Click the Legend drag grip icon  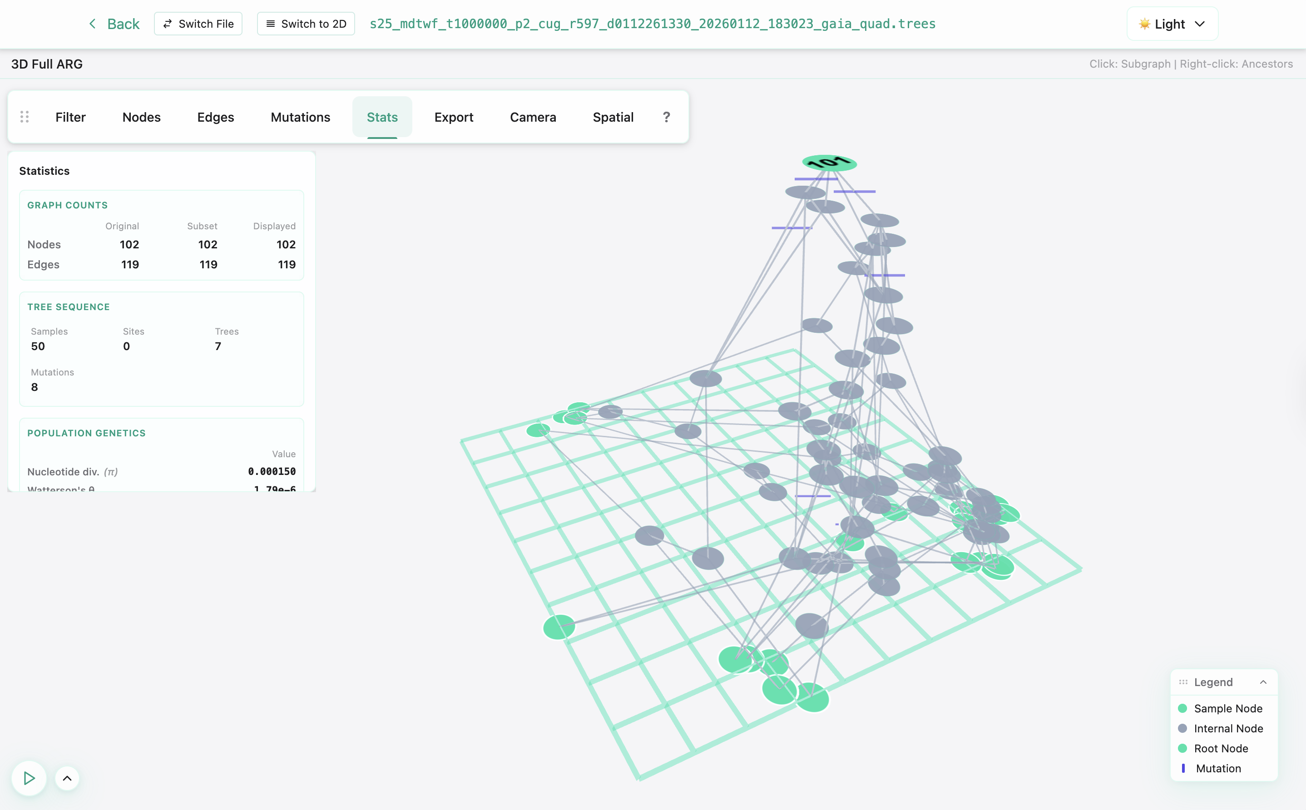click(1183, 682)
